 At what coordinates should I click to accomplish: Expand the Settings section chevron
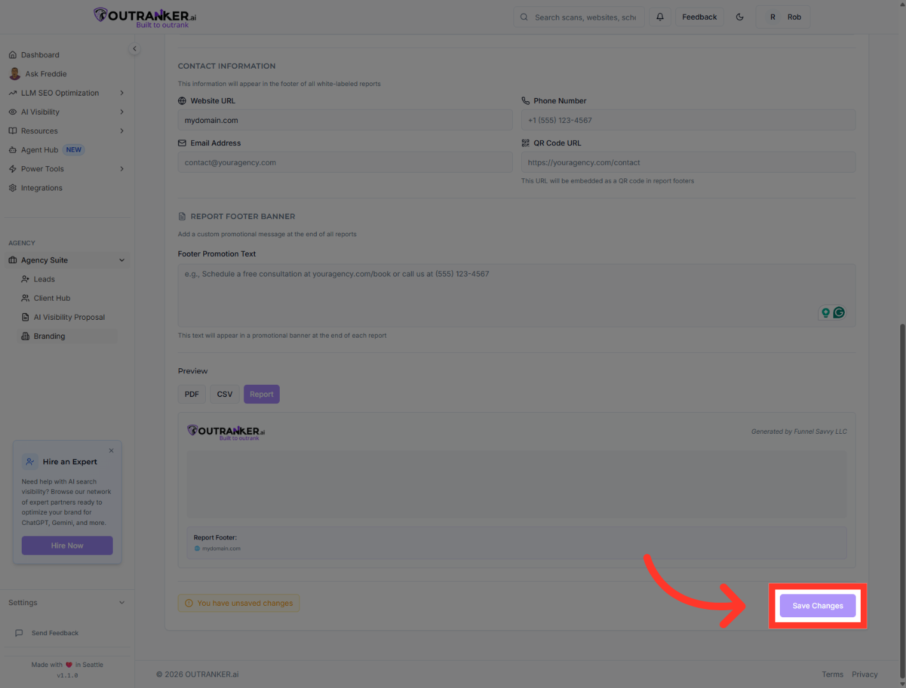coord(122,602)
